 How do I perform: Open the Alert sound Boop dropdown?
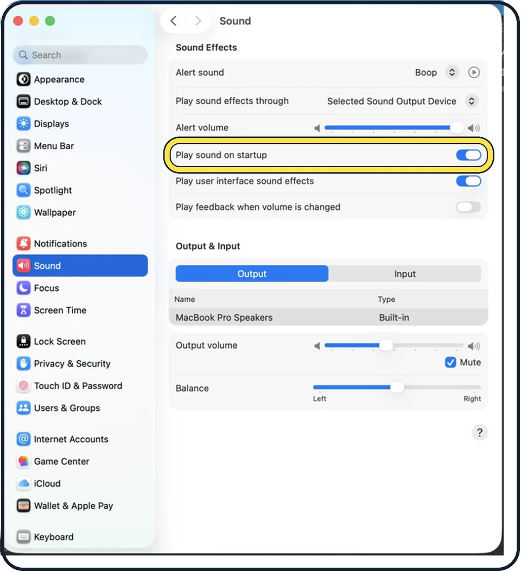pos(452,72)
